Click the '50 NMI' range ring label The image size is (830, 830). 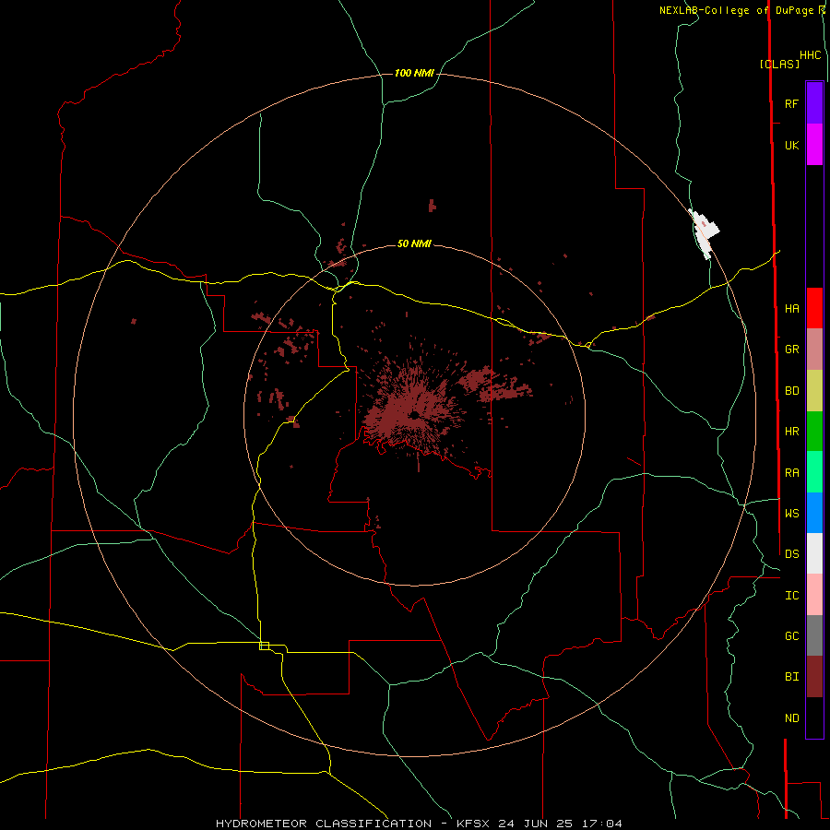click(x=414, y=243)
